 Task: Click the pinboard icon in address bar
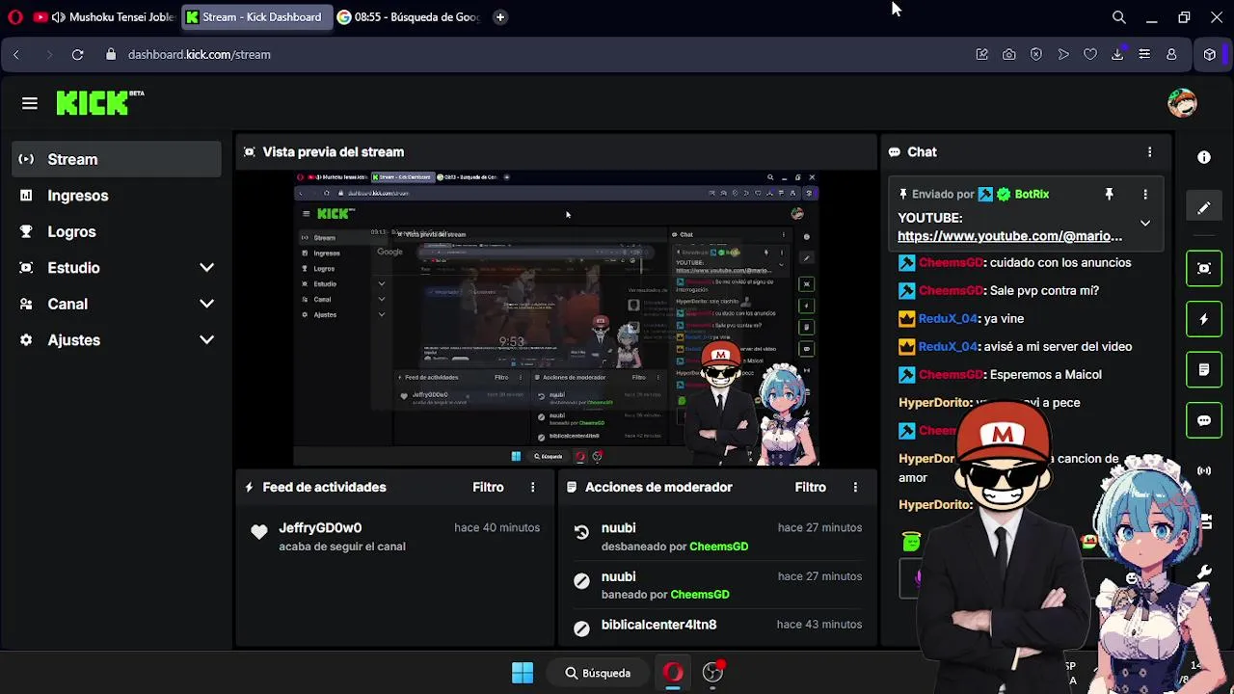pos(982,55)
